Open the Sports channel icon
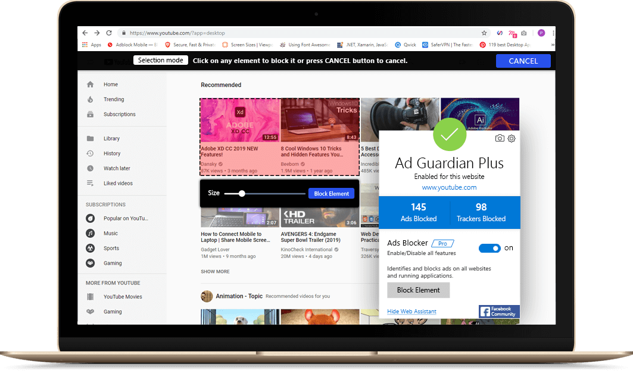 pyautogui.click(x=90, y=248)
